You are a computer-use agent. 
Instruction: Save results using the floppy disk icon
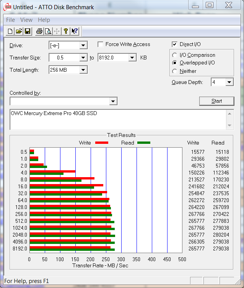click(28, 31)
